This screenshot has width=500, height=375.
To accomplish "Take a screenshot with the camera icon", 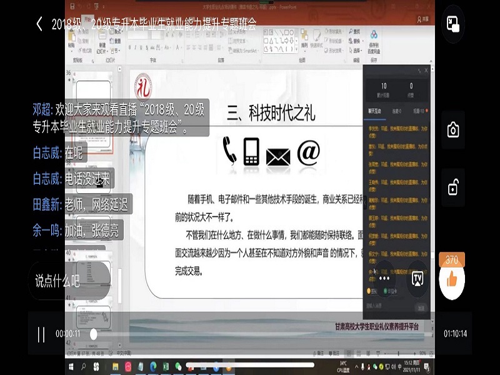I will tap(452, 129).
